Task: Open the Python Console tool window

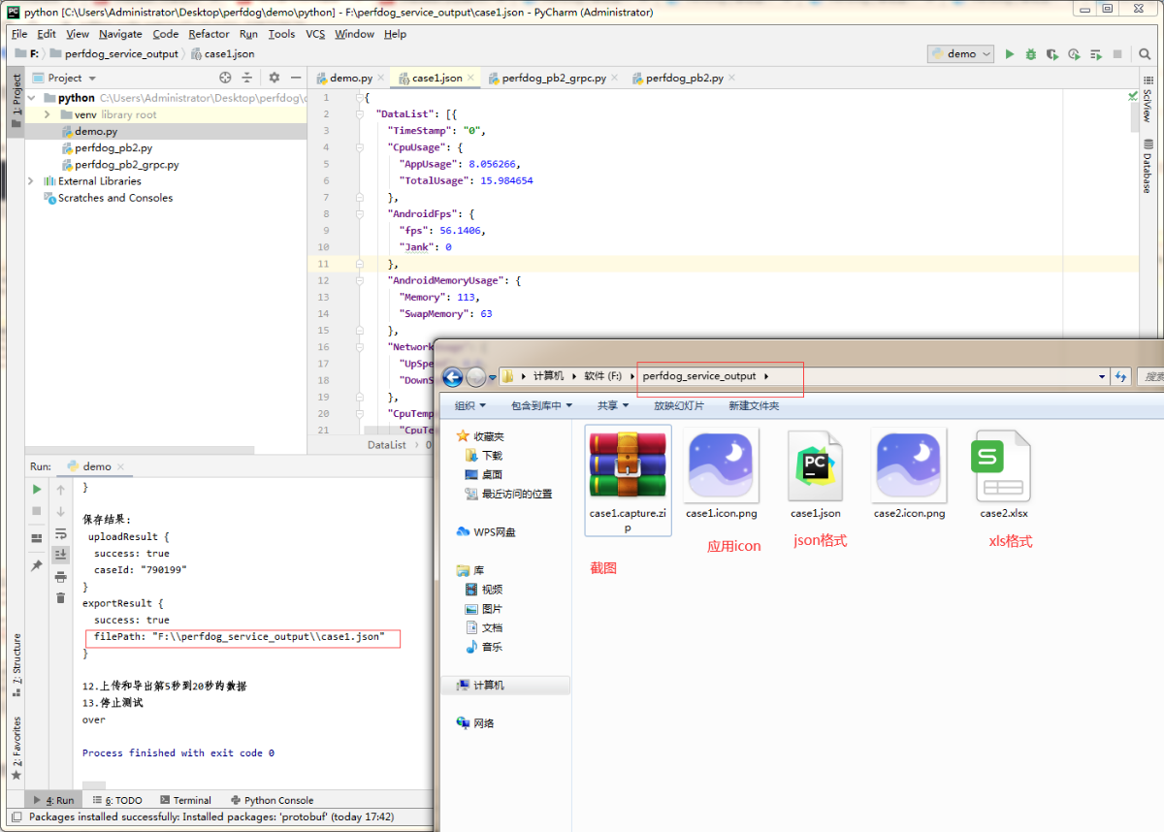Action: point(277,800)
